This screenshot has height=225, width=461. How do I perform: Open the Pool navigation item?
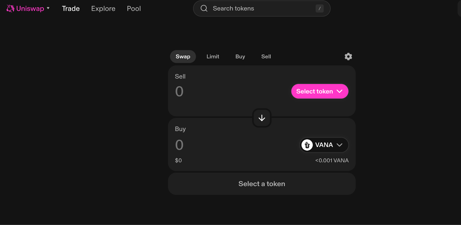[134, 9]
